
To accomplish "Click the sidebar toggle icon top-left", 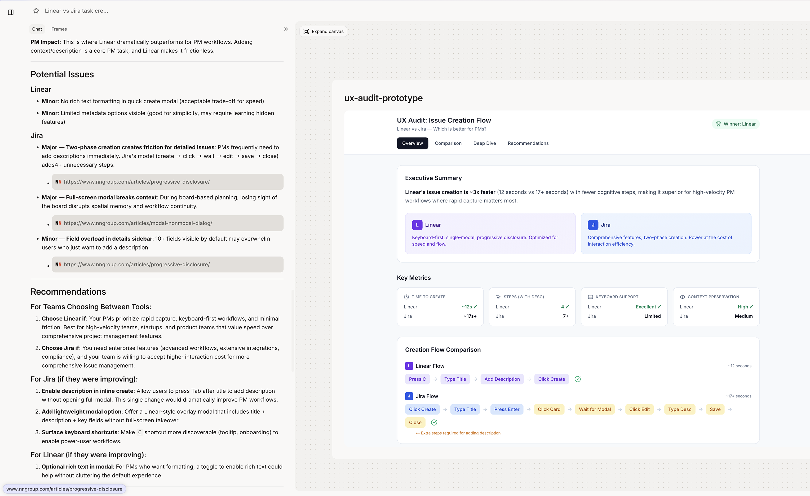I will point(11,12).
